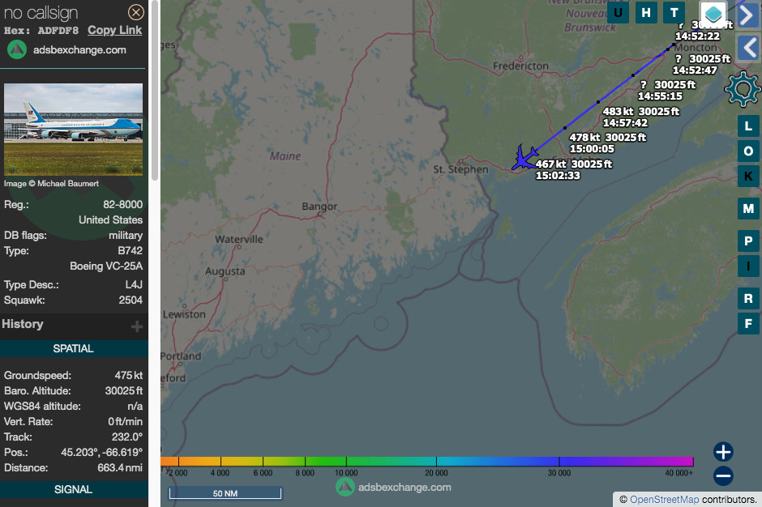The width and height of the screenshot is (762, 507).
Task: Click the St. Stephen label on map
Action: 460,169
